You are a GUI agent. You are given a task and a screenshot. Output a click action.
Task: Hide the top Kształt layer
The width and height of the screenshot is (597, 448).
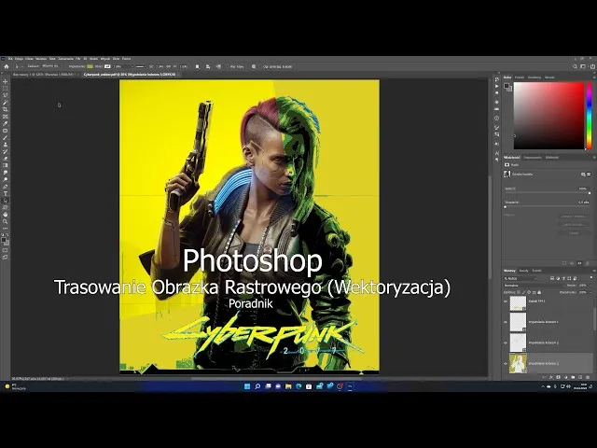[x=506, y=301]
